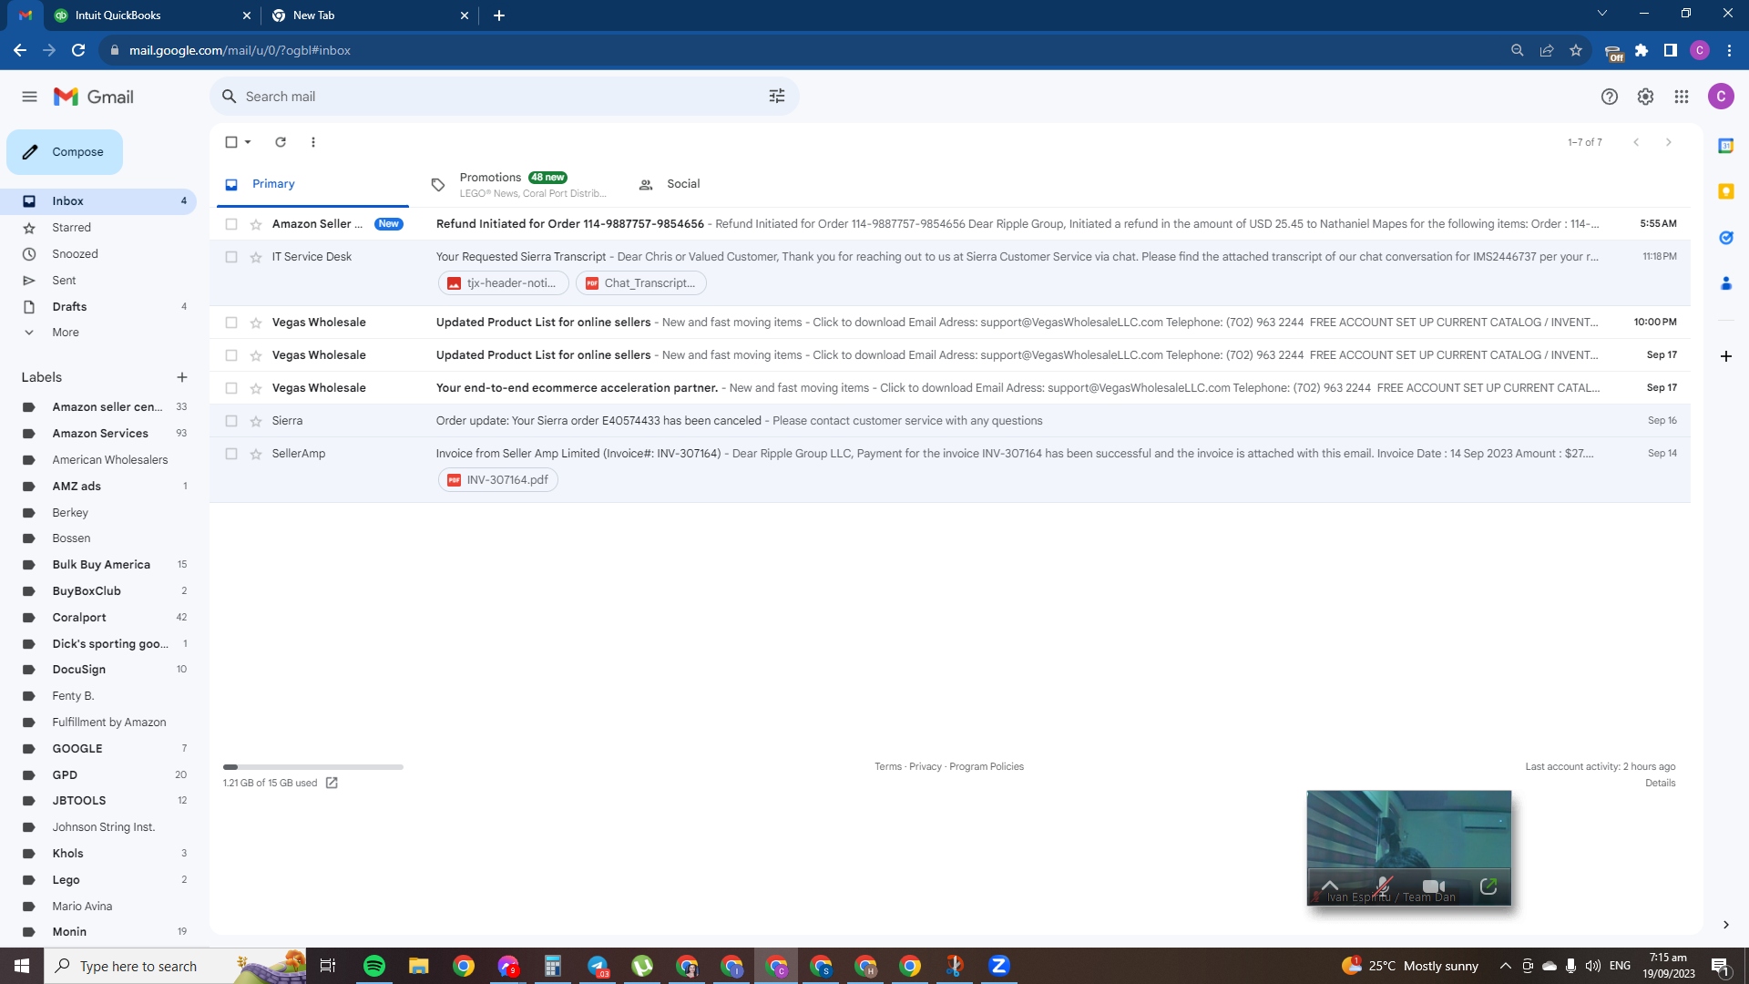Click the Search mail field
1749x984 pixels.
coord(505,97)
